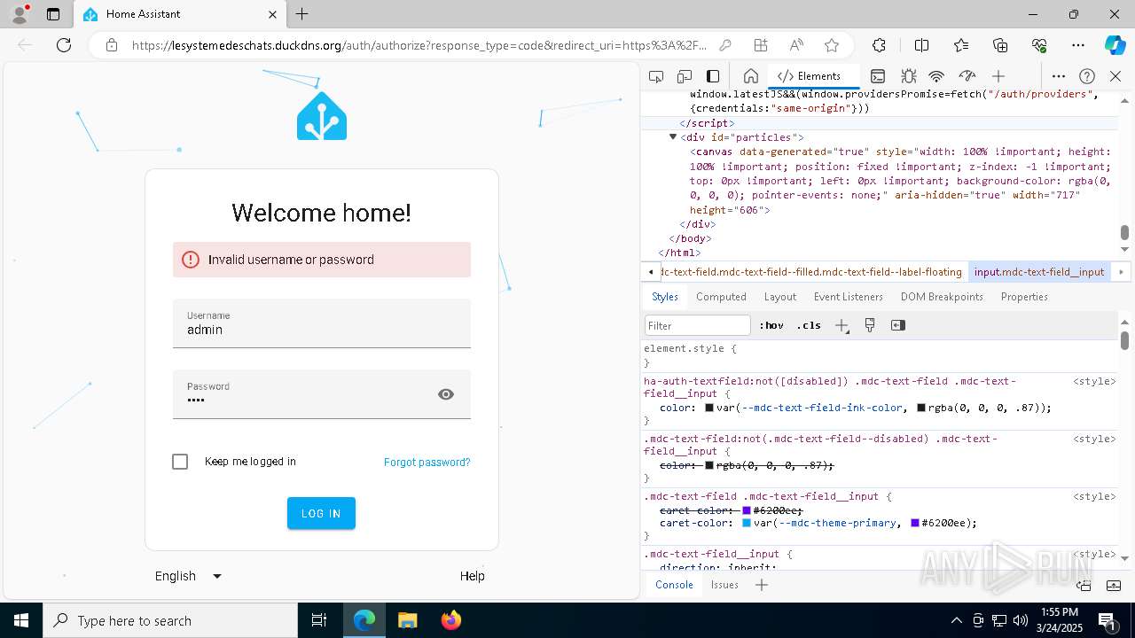Click the Windows Start button
Screen dimensions: 1135x638
21,620
